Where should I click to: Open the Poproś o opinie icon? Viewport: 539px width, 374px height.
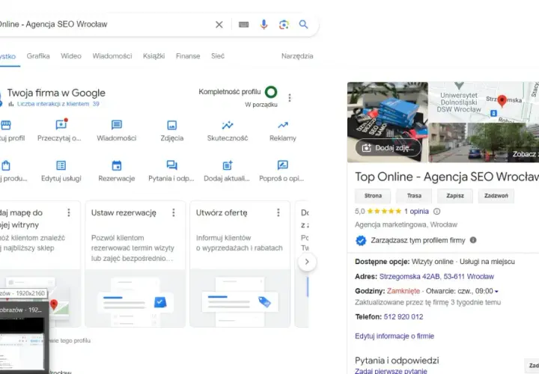(x=282, y=165)
